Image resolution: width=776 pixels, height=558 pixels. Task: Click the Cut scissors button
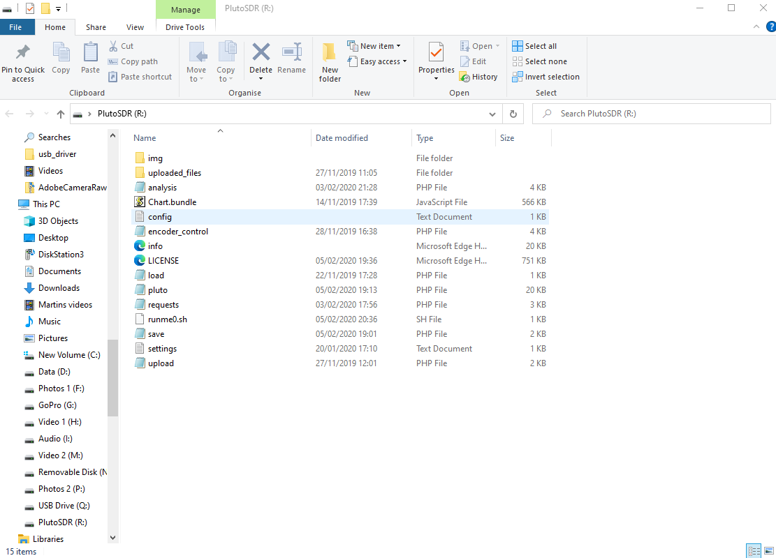pyautogui.click(x=122, y=46)
